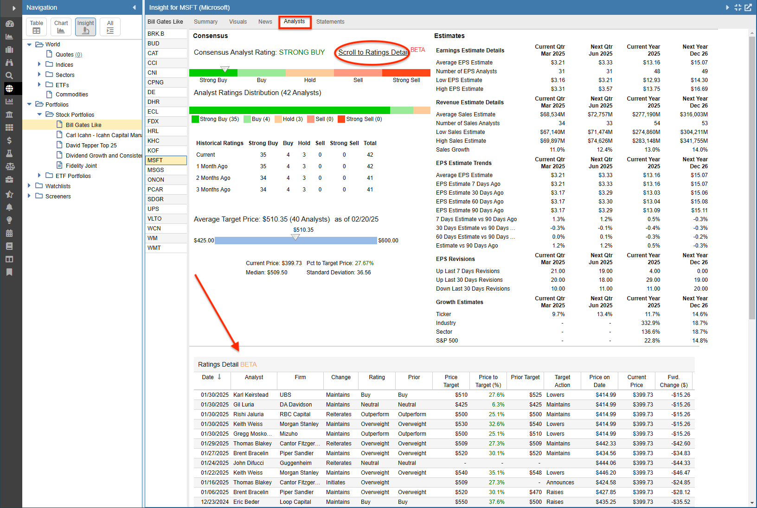The image size is (757, 508).
Task: Open the area chart icon in sidebar
Action: point(9,37)
